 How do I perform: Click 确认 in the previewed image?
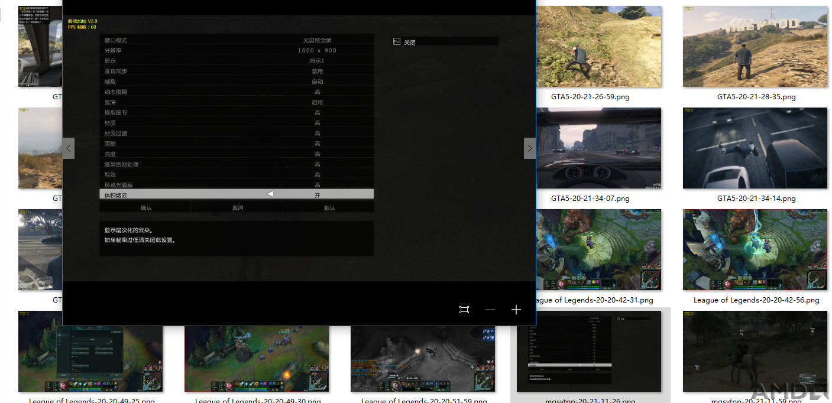click(146, 208)
